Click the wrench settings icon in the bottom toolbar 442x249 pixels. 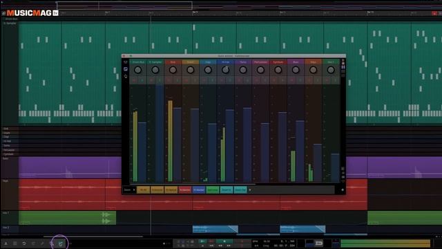(42, 243)
